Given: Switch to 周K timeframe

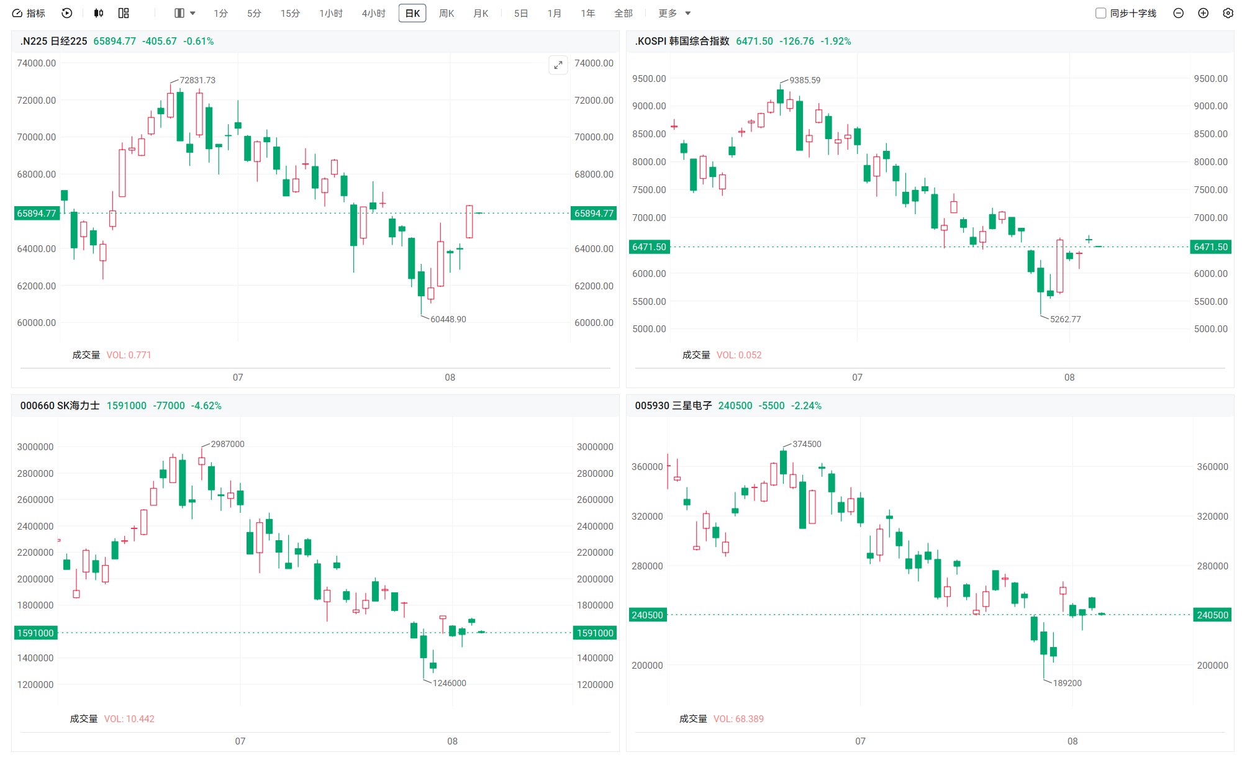Looking at the screenshot, I should pos(446,13).
